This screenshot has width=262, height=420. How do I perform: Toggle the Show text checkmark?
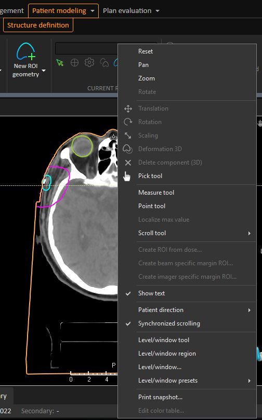(x=128, y=293)
